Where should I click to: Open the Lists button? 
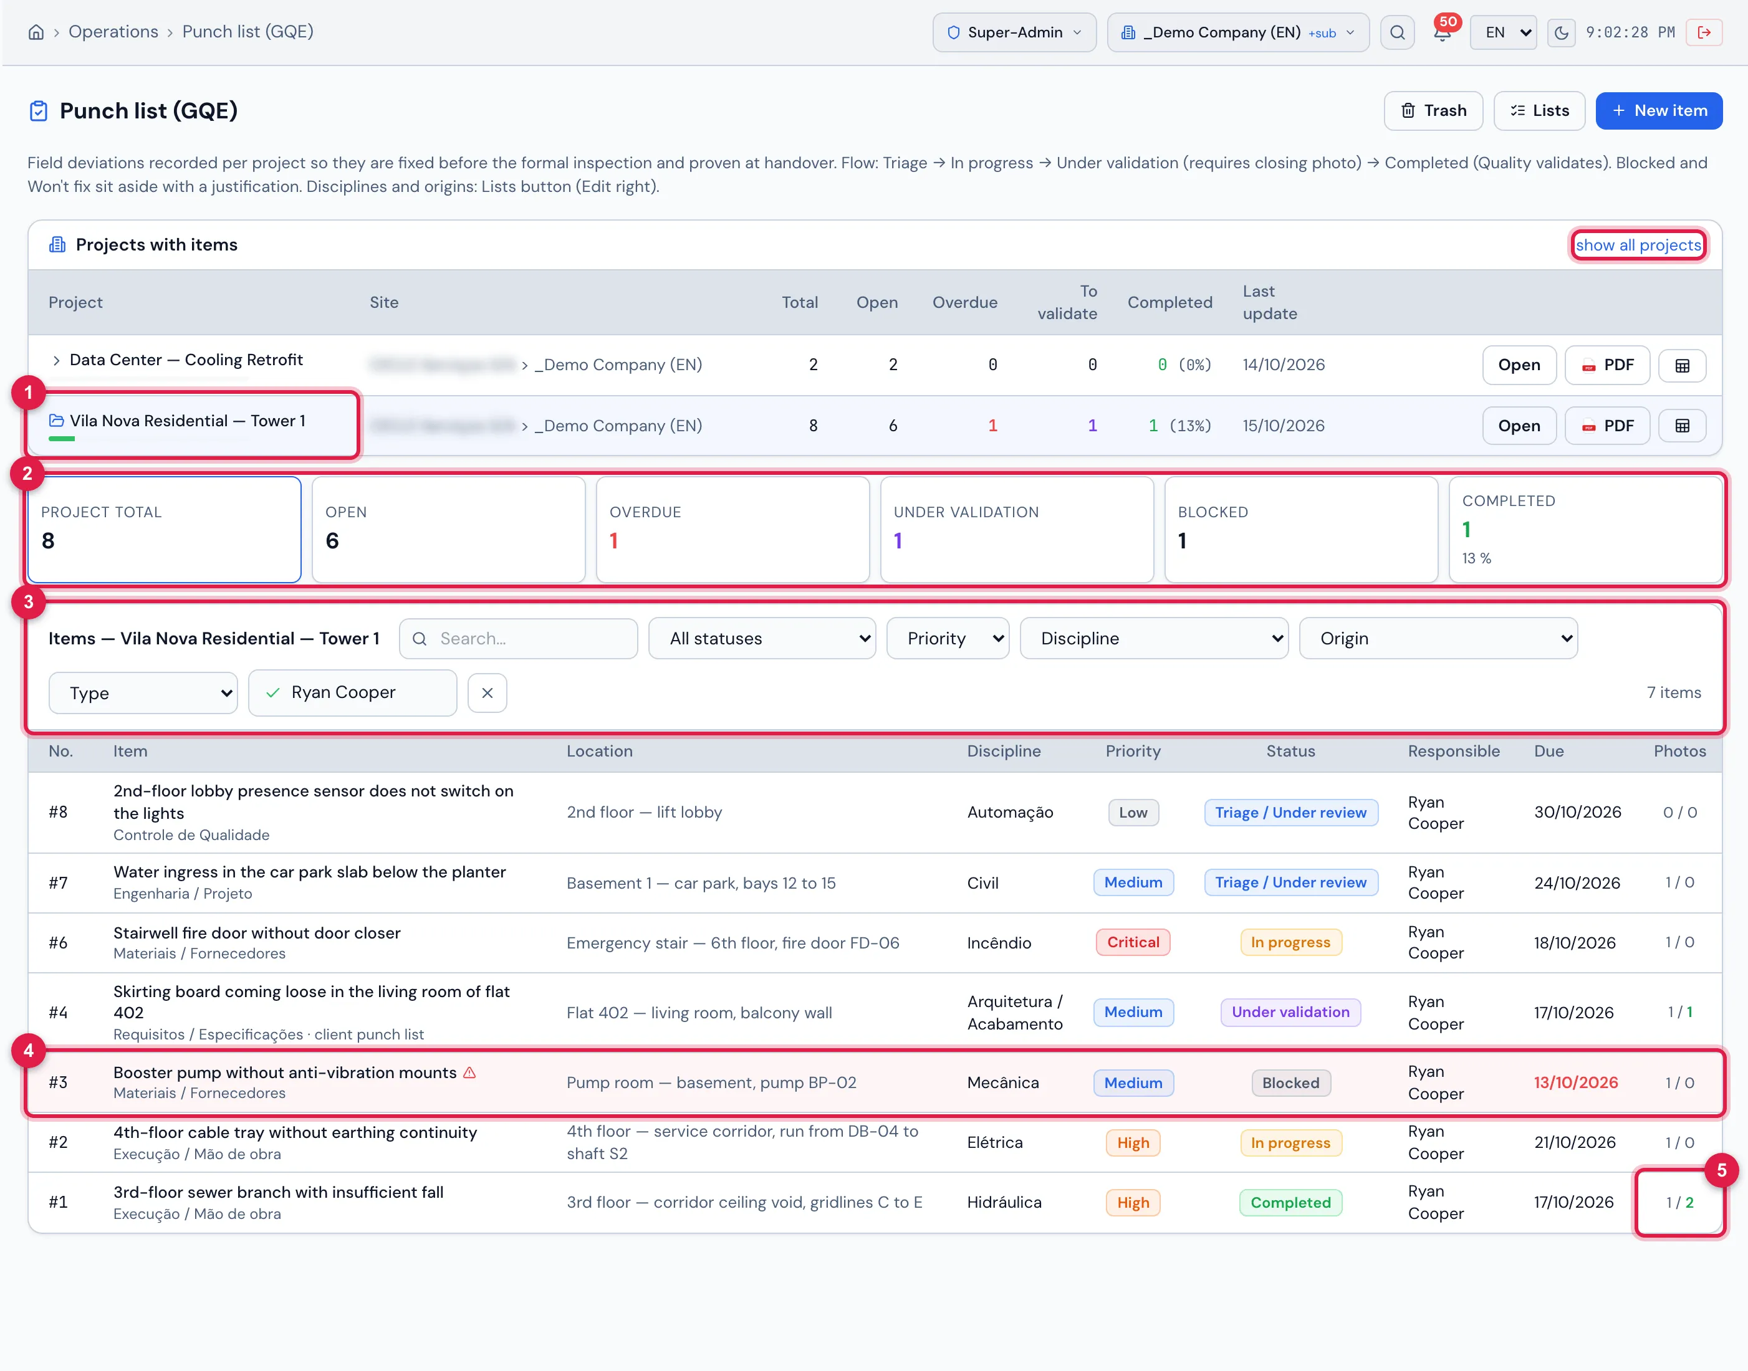coord(1539,111)
